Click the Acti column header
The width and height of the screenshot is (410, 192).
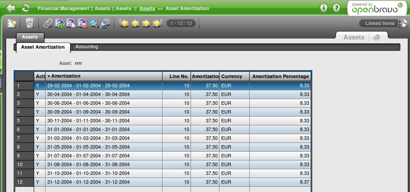(40, 76)
